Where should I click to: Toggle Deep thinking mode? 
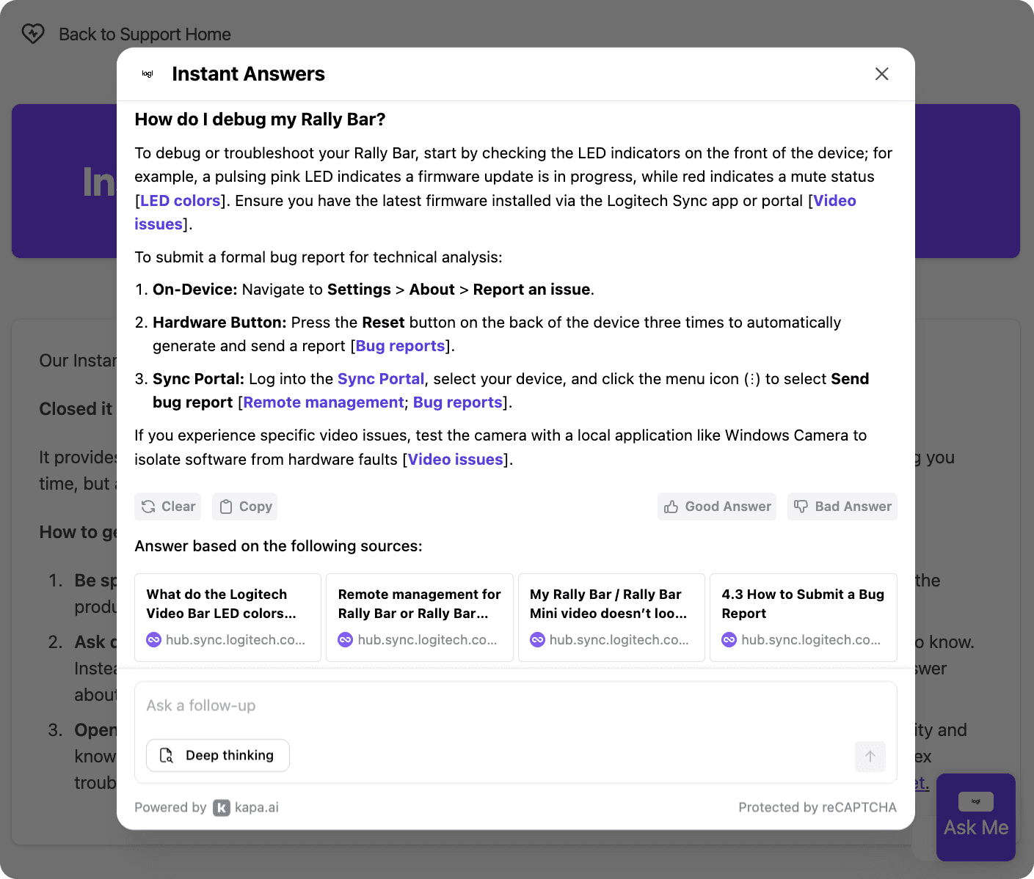click(218, 756)
